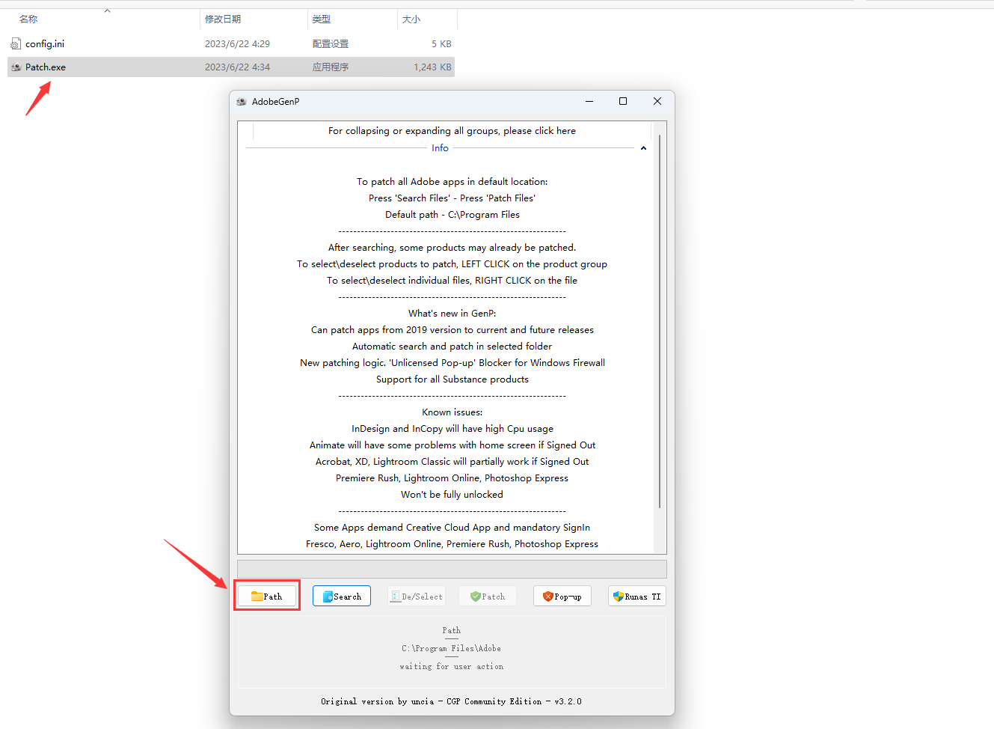Screen dimensions: 994x729
Task: Click the 应用程序 type cell
Action: click(331, 67)
